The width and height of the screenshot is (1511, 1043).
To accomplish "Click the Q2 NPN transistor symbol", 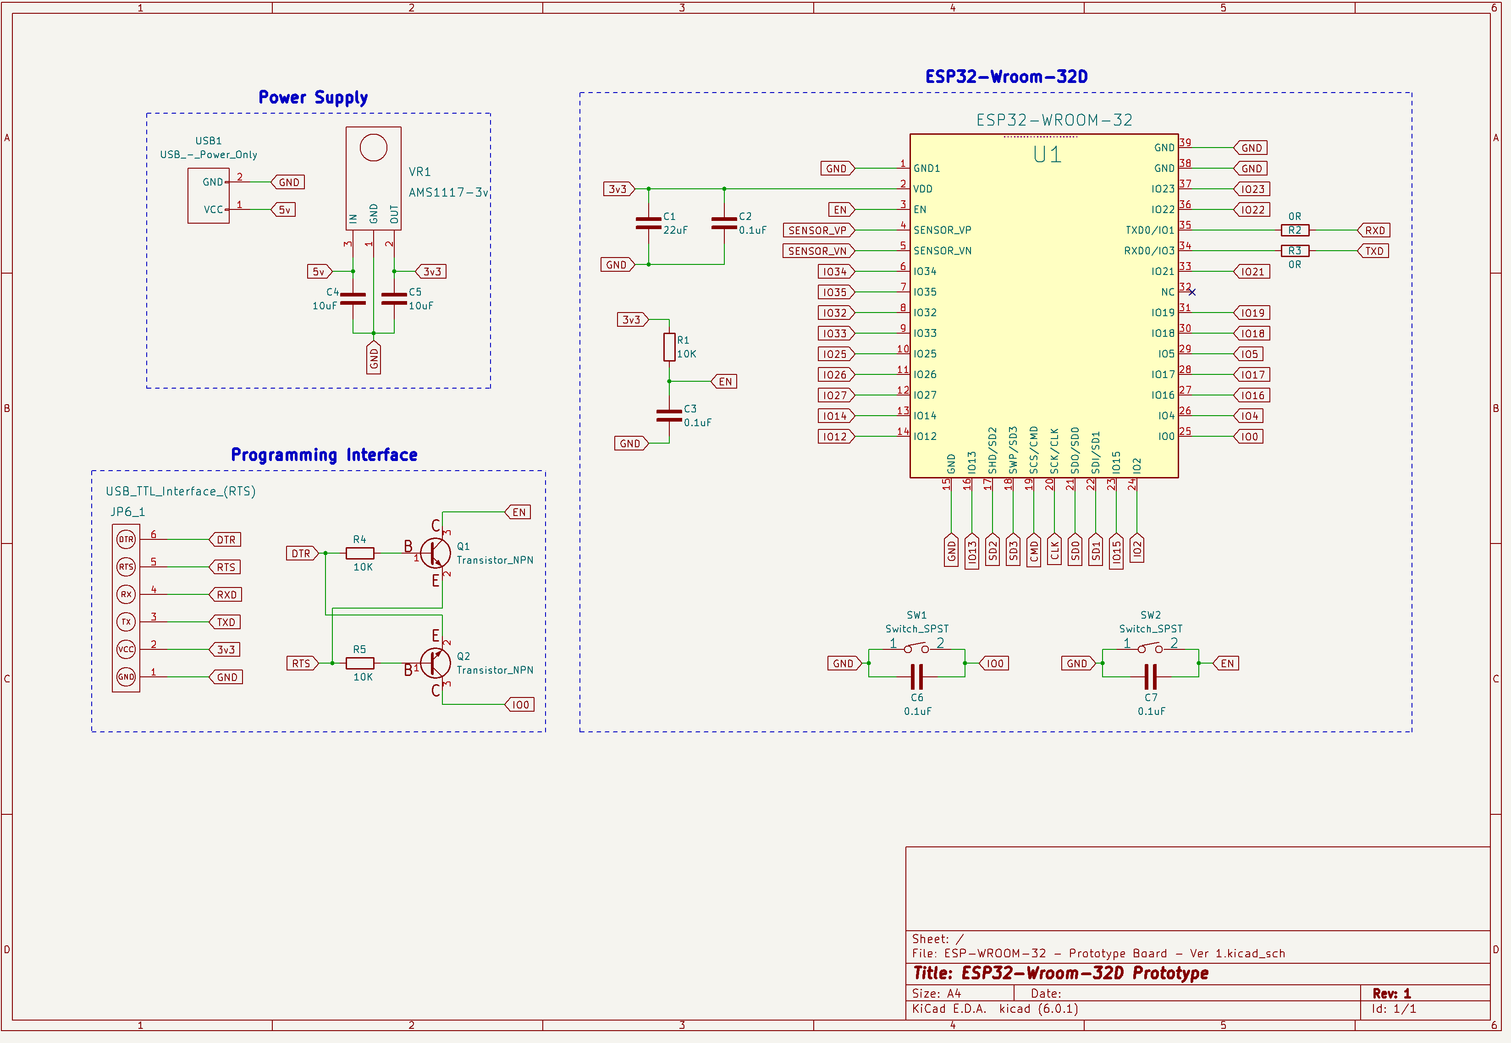I will [x=435, y=663].
